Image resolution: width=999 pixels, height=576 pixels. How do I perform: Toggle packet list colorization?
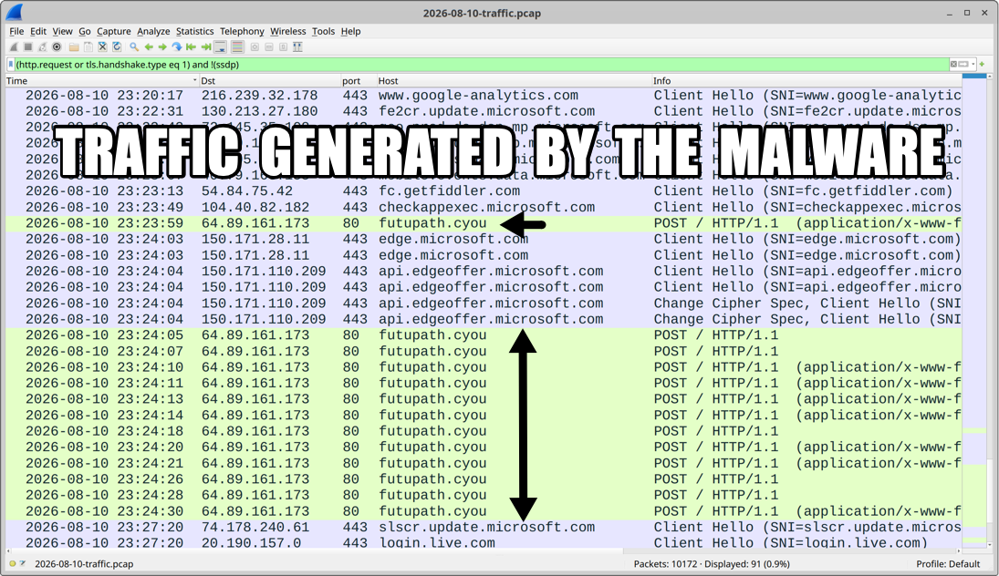coord(237,47)
